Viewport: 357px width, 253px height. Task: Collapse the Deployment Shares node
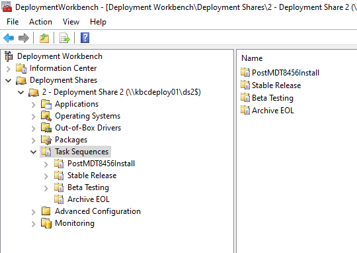[9, 80]
